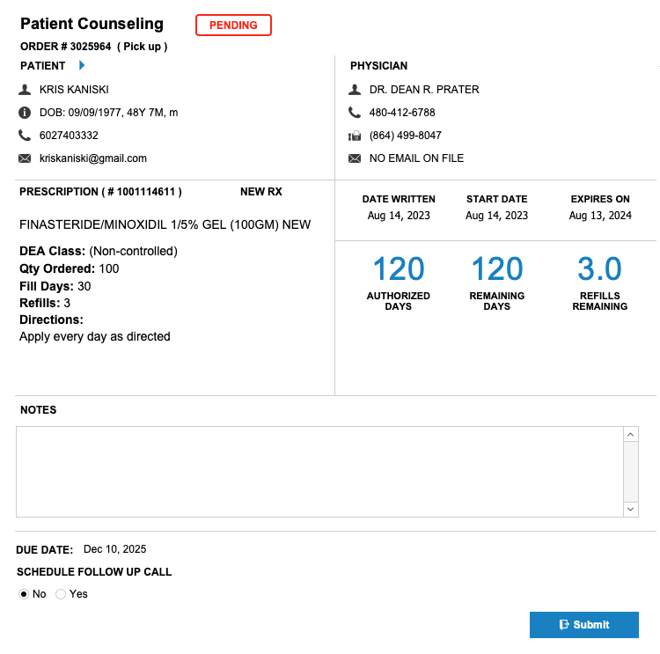The width and height of the screenshot is (660, 654).
Task: Click inside the Notes text area
Action: click(x=320, y=472)
